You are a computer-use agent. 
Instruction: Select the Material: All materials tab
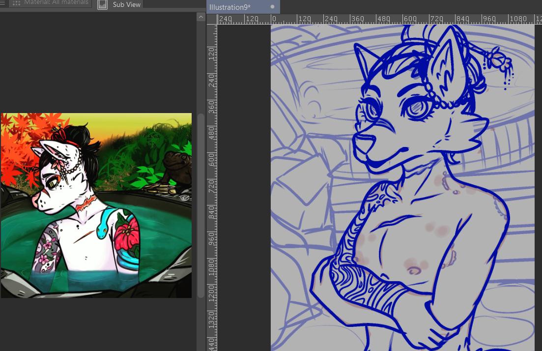tap(56, 2)
